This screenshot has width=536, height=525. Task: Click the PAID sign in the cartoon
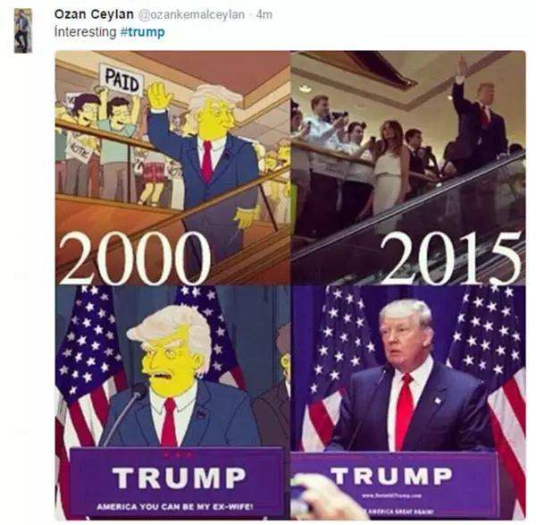(122, 79)
